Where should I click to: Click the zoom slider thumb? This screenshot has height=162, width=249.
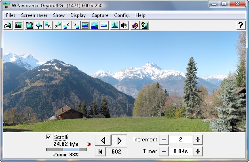(x=71, y=149)
